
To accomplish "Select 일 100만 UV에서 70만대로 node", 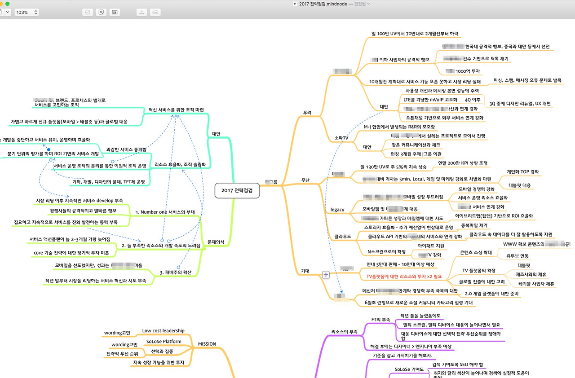I will (415, 34).
